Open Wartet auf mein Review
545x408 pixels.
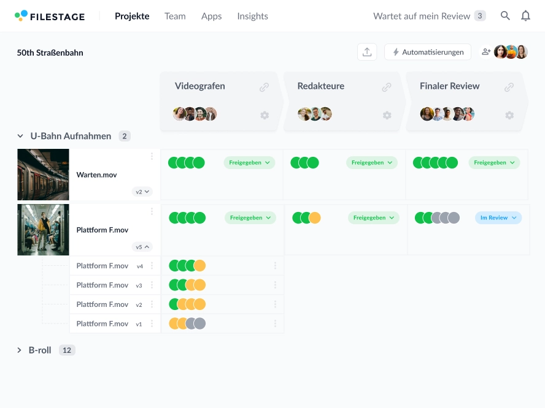click(428, 16)
